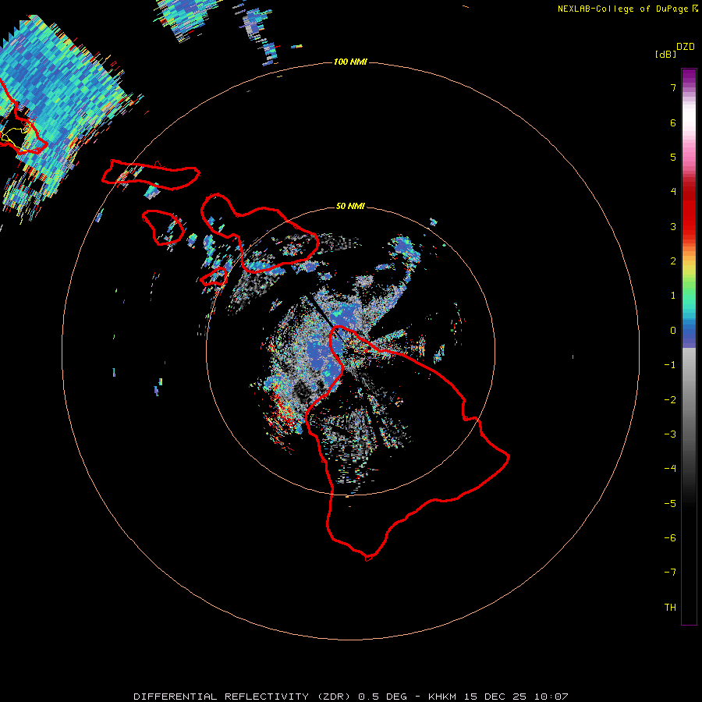
Task: Click the 50 NMI range ring label
Action: pos(350,207)
